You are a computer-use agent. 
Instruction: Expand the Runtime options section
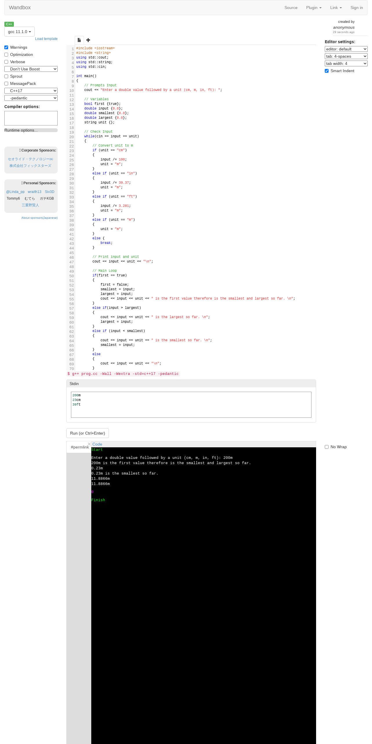point(31,130)
